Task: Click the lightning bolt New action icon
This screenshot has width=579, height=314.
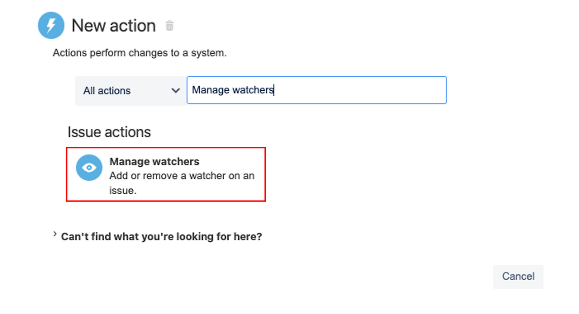Action: pyautogui.click(x=51, y=25)
